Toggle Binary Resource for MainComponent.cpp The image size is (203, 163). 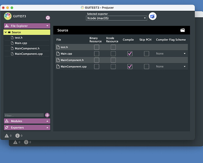coord(97,67)
